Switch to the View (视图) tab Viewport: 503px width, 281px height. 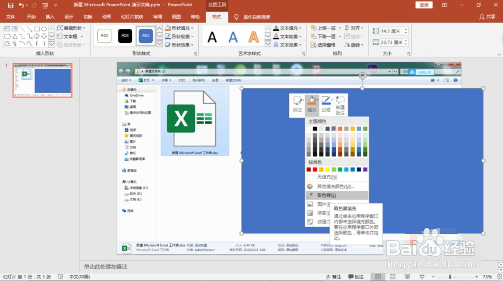[x=176, y=17]
